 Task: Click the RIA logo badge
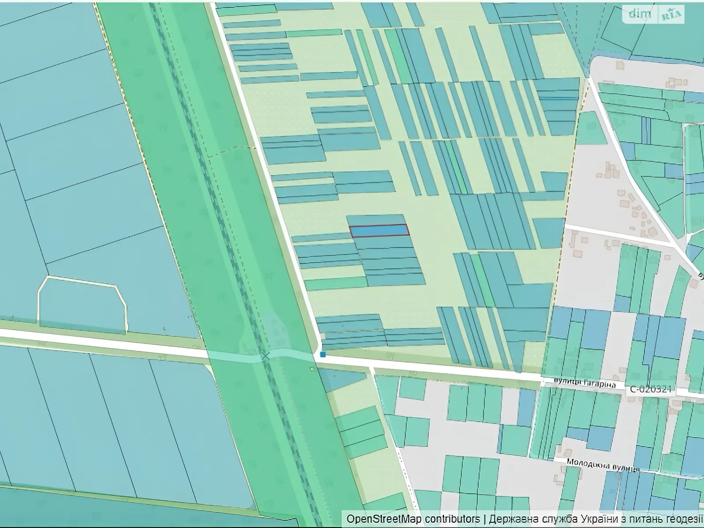[x=672, y=15]
